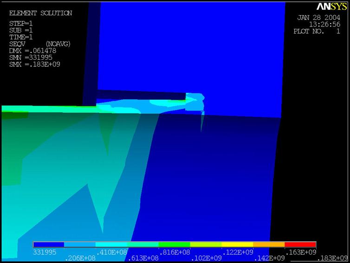Click the cyan legend swatch
The width and height of the screenshot is (350, 263).
point(111,244)
